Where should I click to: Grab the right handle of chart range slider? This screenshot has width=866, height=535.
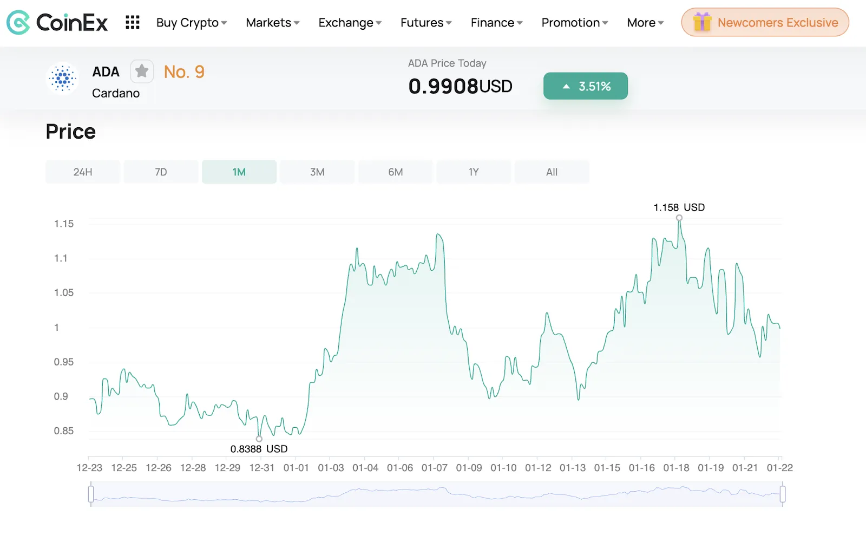pos(783,494)
